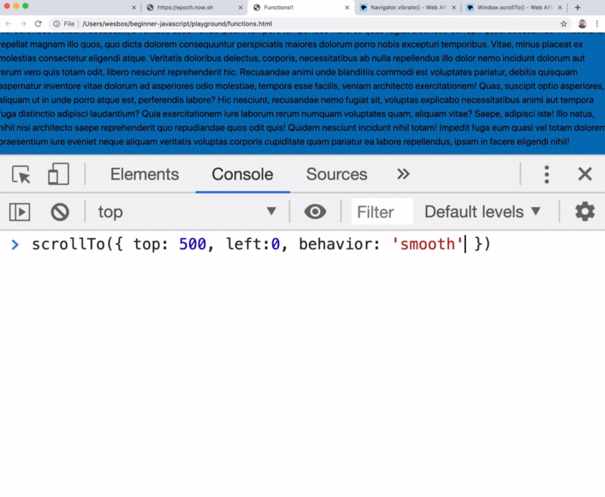Open the DevTools customization three-dot menu

[x=546, y=174]
